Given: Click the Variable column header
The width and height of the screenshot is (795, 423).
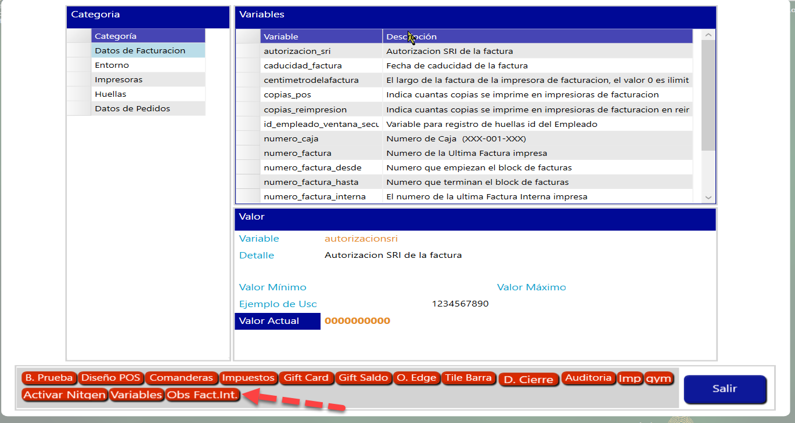Looking at the screenshot, I should pos(321,37).
